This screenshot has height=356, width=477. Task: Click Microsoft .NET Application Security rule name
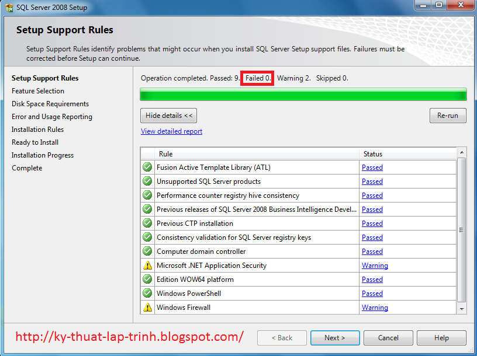[212, 266]
